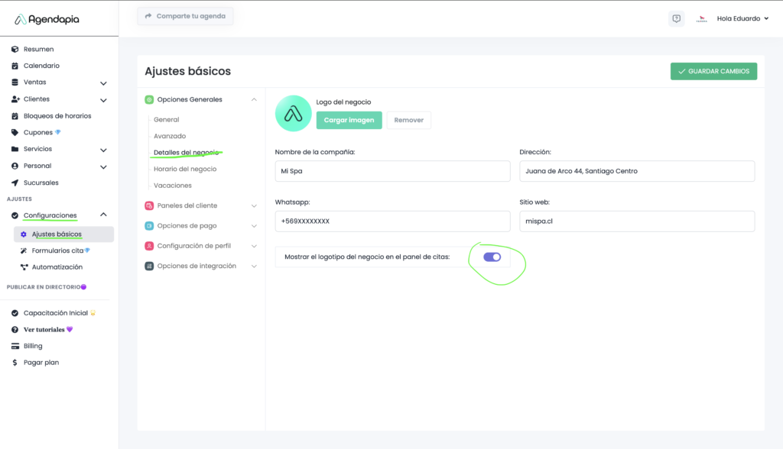Click the Whatsapp number input field
The image size is (783, 449).
(x=392, y=221)
